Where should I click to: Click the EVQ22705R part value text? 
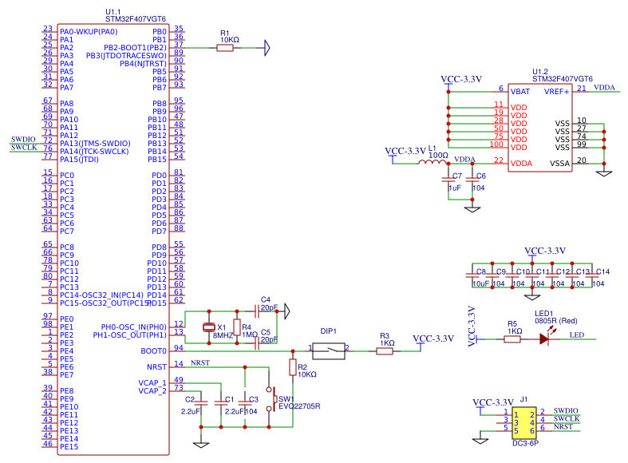point(299,406)
